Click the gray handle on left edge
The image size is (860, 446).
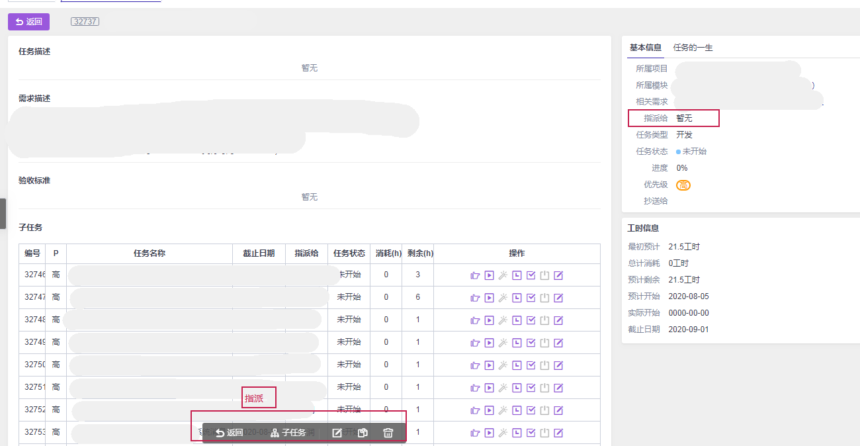coord(3,213)
